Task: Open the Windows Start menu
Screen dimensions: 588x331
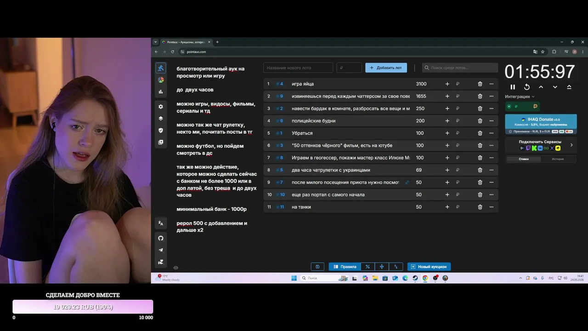Action: click(294, 278)
